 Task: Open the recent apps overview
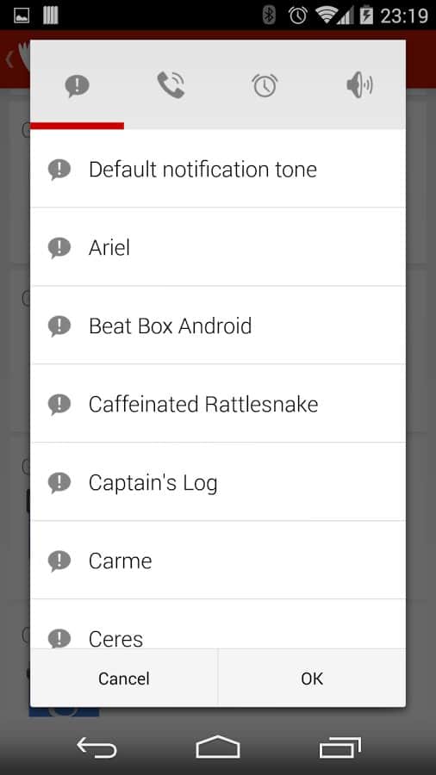tap(339, 747)
